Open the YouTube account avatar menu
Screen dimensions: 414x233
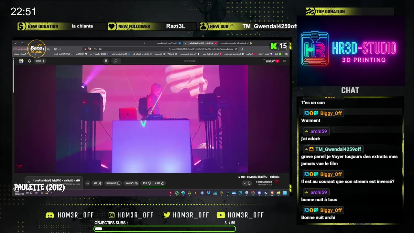(x=21, y=61)
